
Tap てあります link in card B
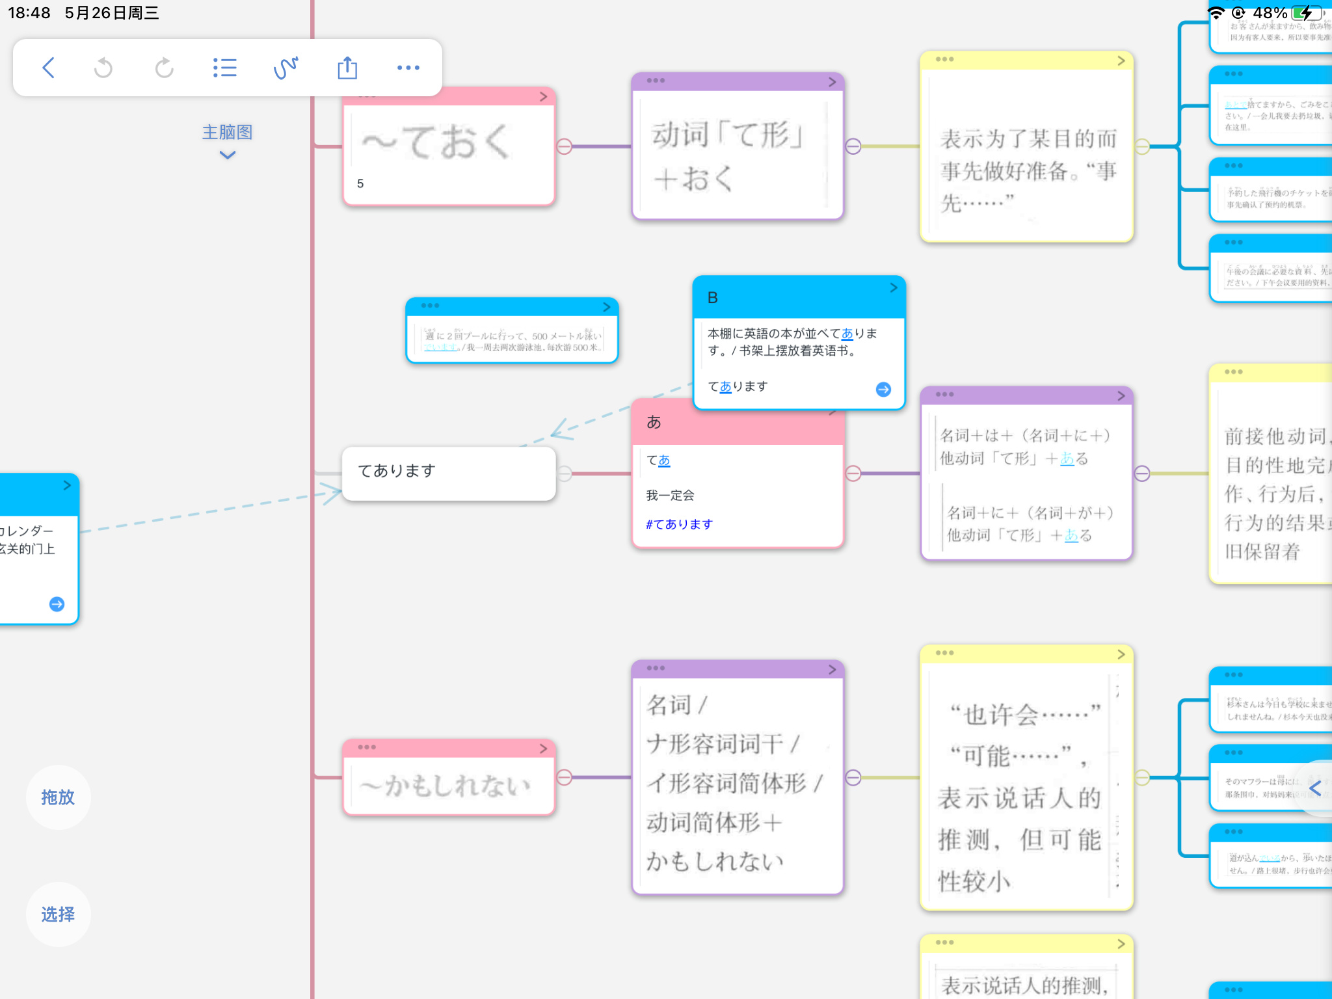738,386
